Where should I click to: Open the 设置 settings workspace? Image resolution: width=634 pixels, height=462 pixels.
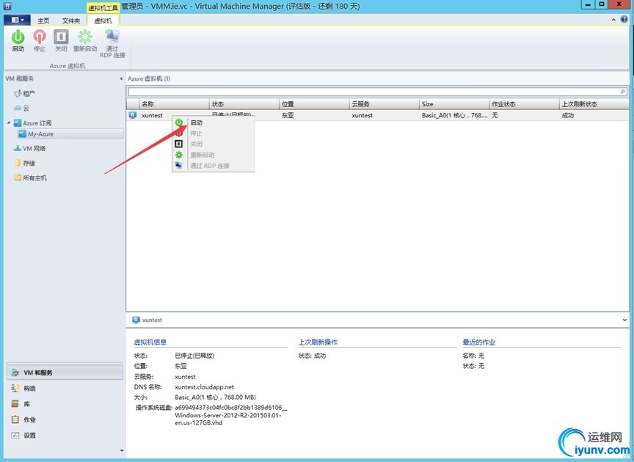tap(65, 436)
